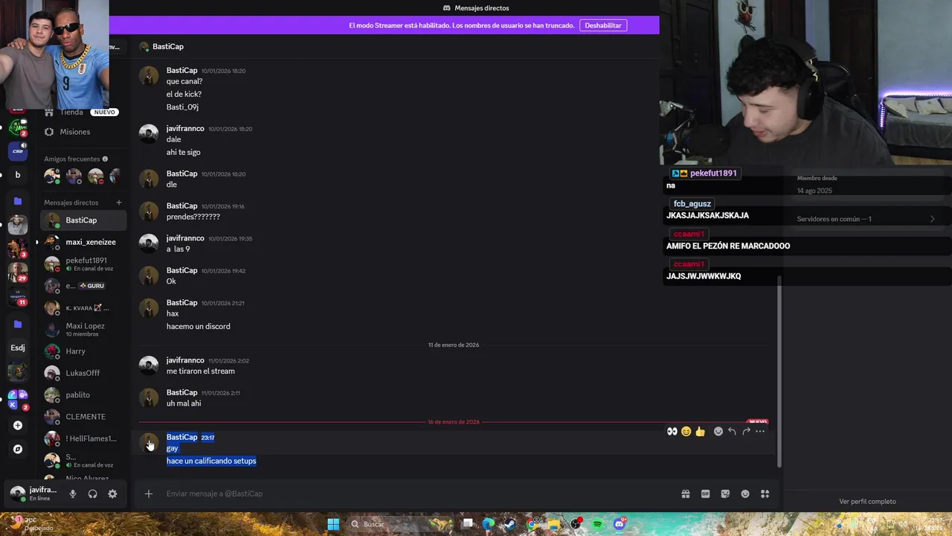The width and height of the screenshot is (952, 536).
Task: Open the sticker picker
Action: [x=725, y=494]
